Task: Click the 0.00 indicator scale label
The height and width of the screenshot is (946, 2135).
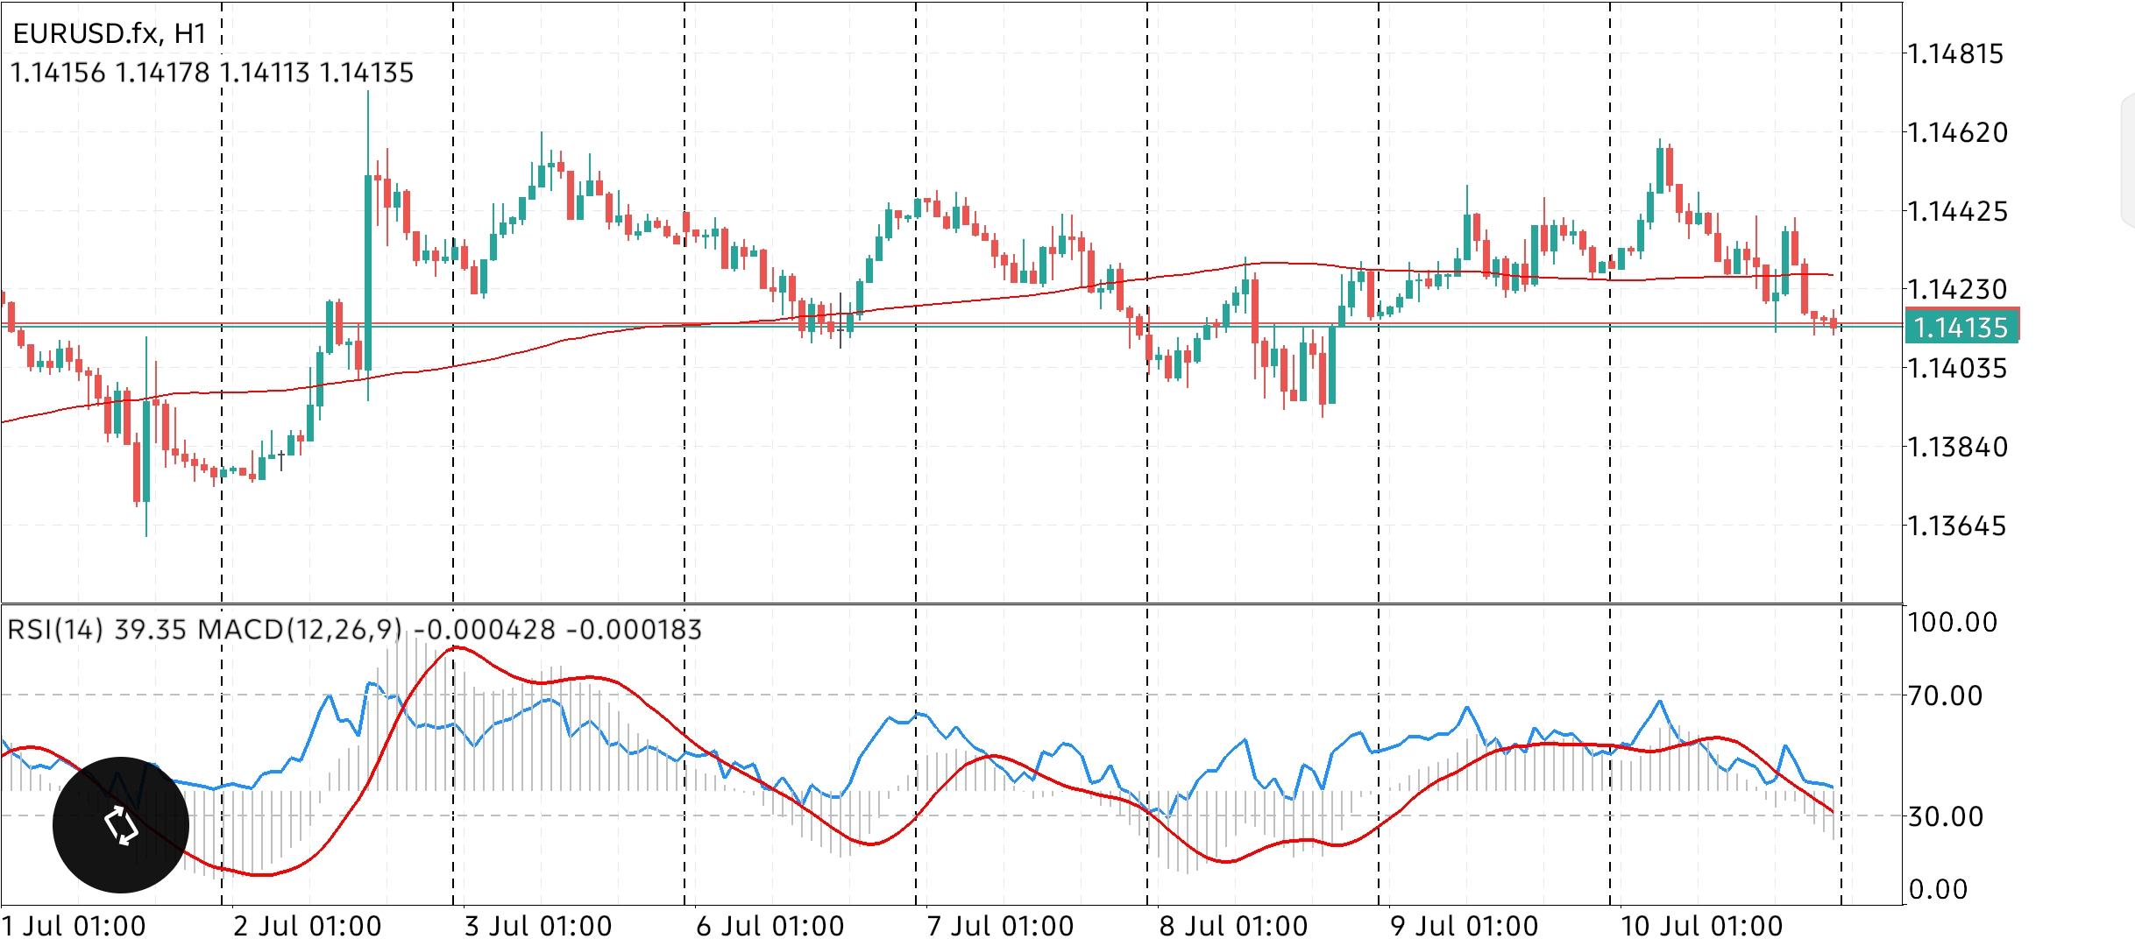Action: tap(1938, 890)
